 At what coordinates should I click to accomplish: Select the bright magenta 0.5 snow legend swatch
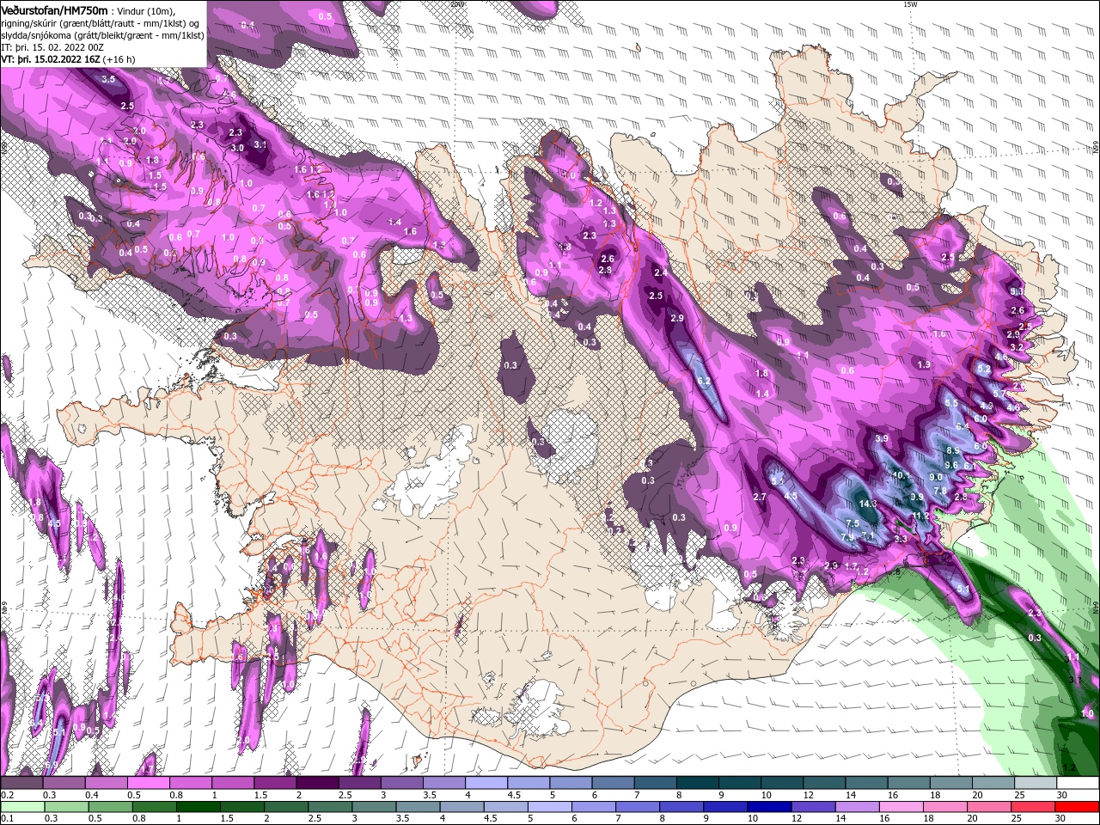pos(148,783)
